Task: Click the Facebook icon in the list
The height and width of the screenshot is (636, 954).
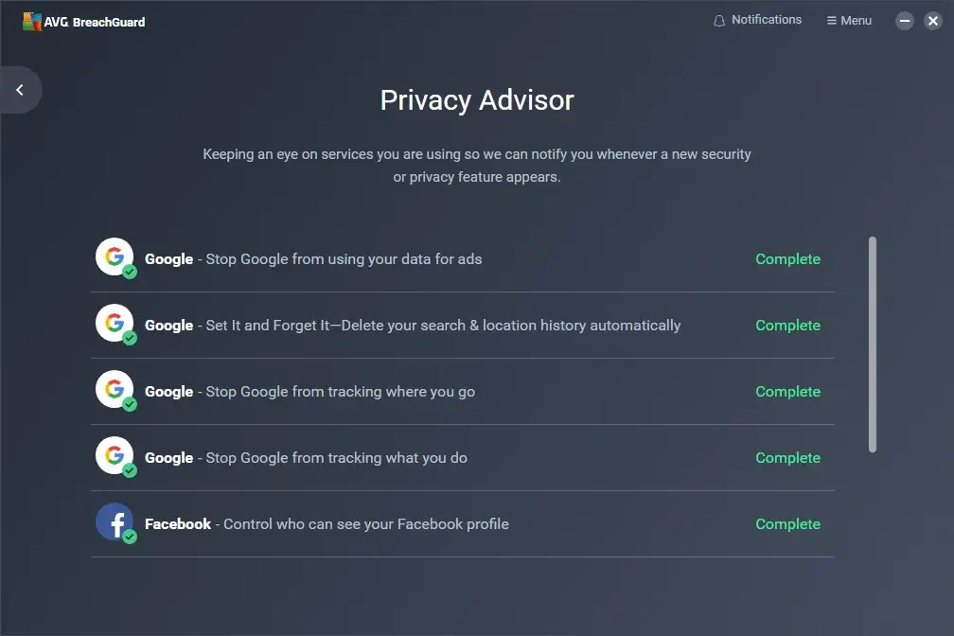Action: tap(115, 522)
